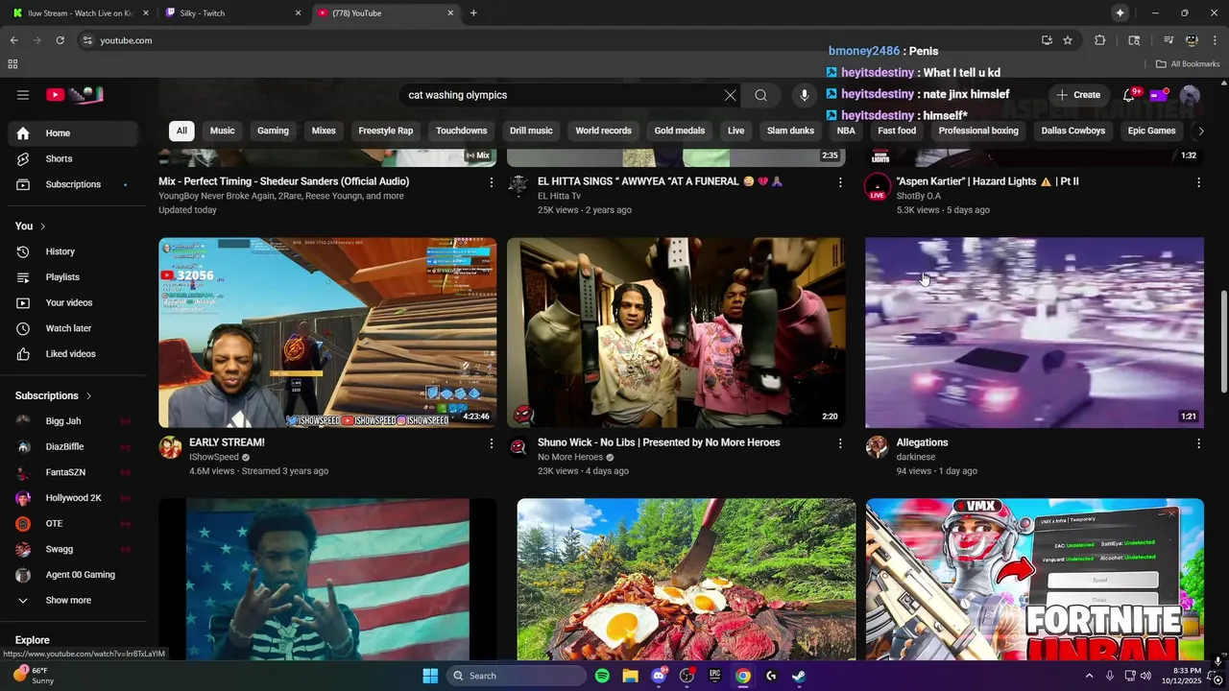
Task: Switch to the Silky - Twitch tab
Action: tap(233, 13)
